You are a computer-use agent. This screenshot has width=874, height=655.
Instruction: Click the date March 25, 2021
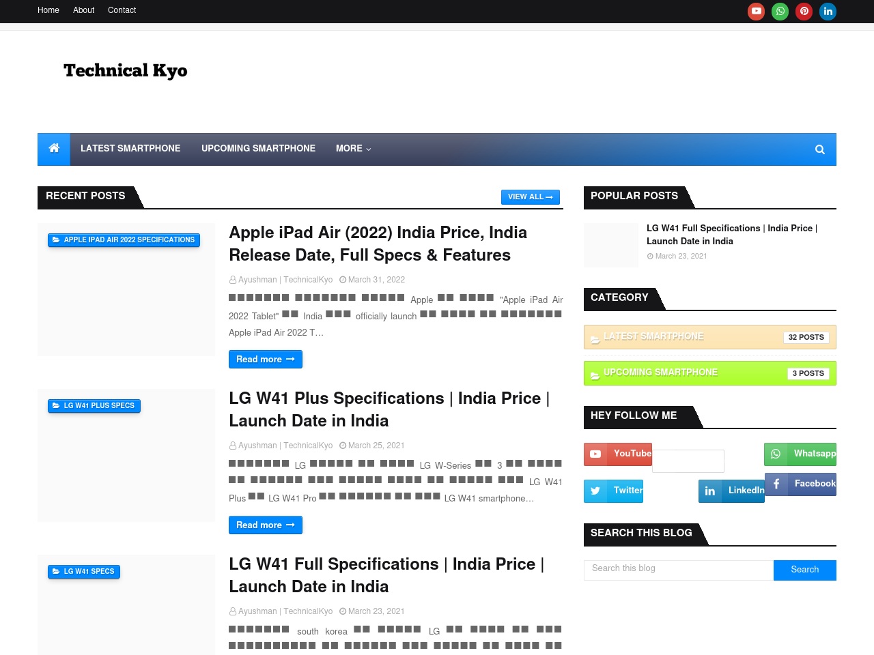pos(376,446)
